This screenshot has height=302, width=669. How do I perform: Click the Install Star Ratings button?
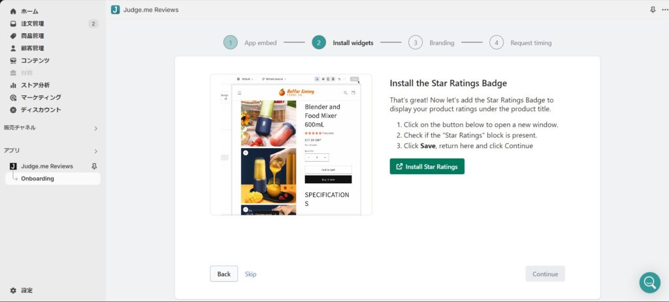pos(427,166)
